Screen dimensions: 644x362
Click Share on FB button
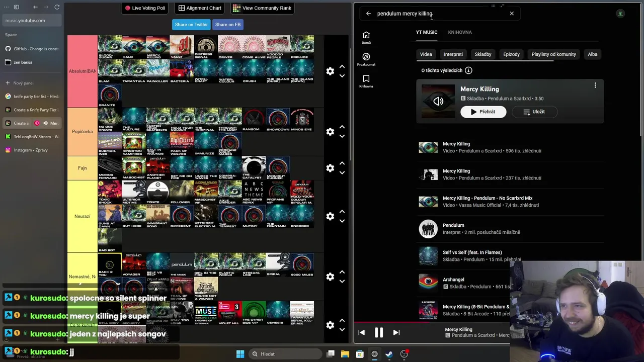click(x=228, y=25)
